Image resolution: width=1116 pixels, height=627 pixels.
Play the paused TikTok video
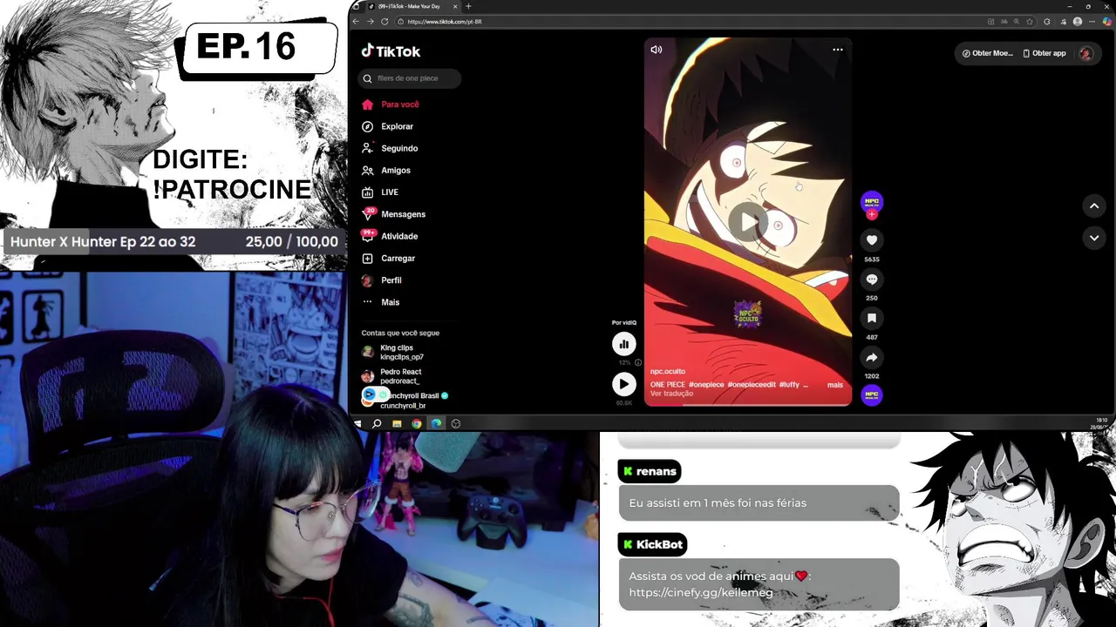pyautogui.click(x=748, y=222)
